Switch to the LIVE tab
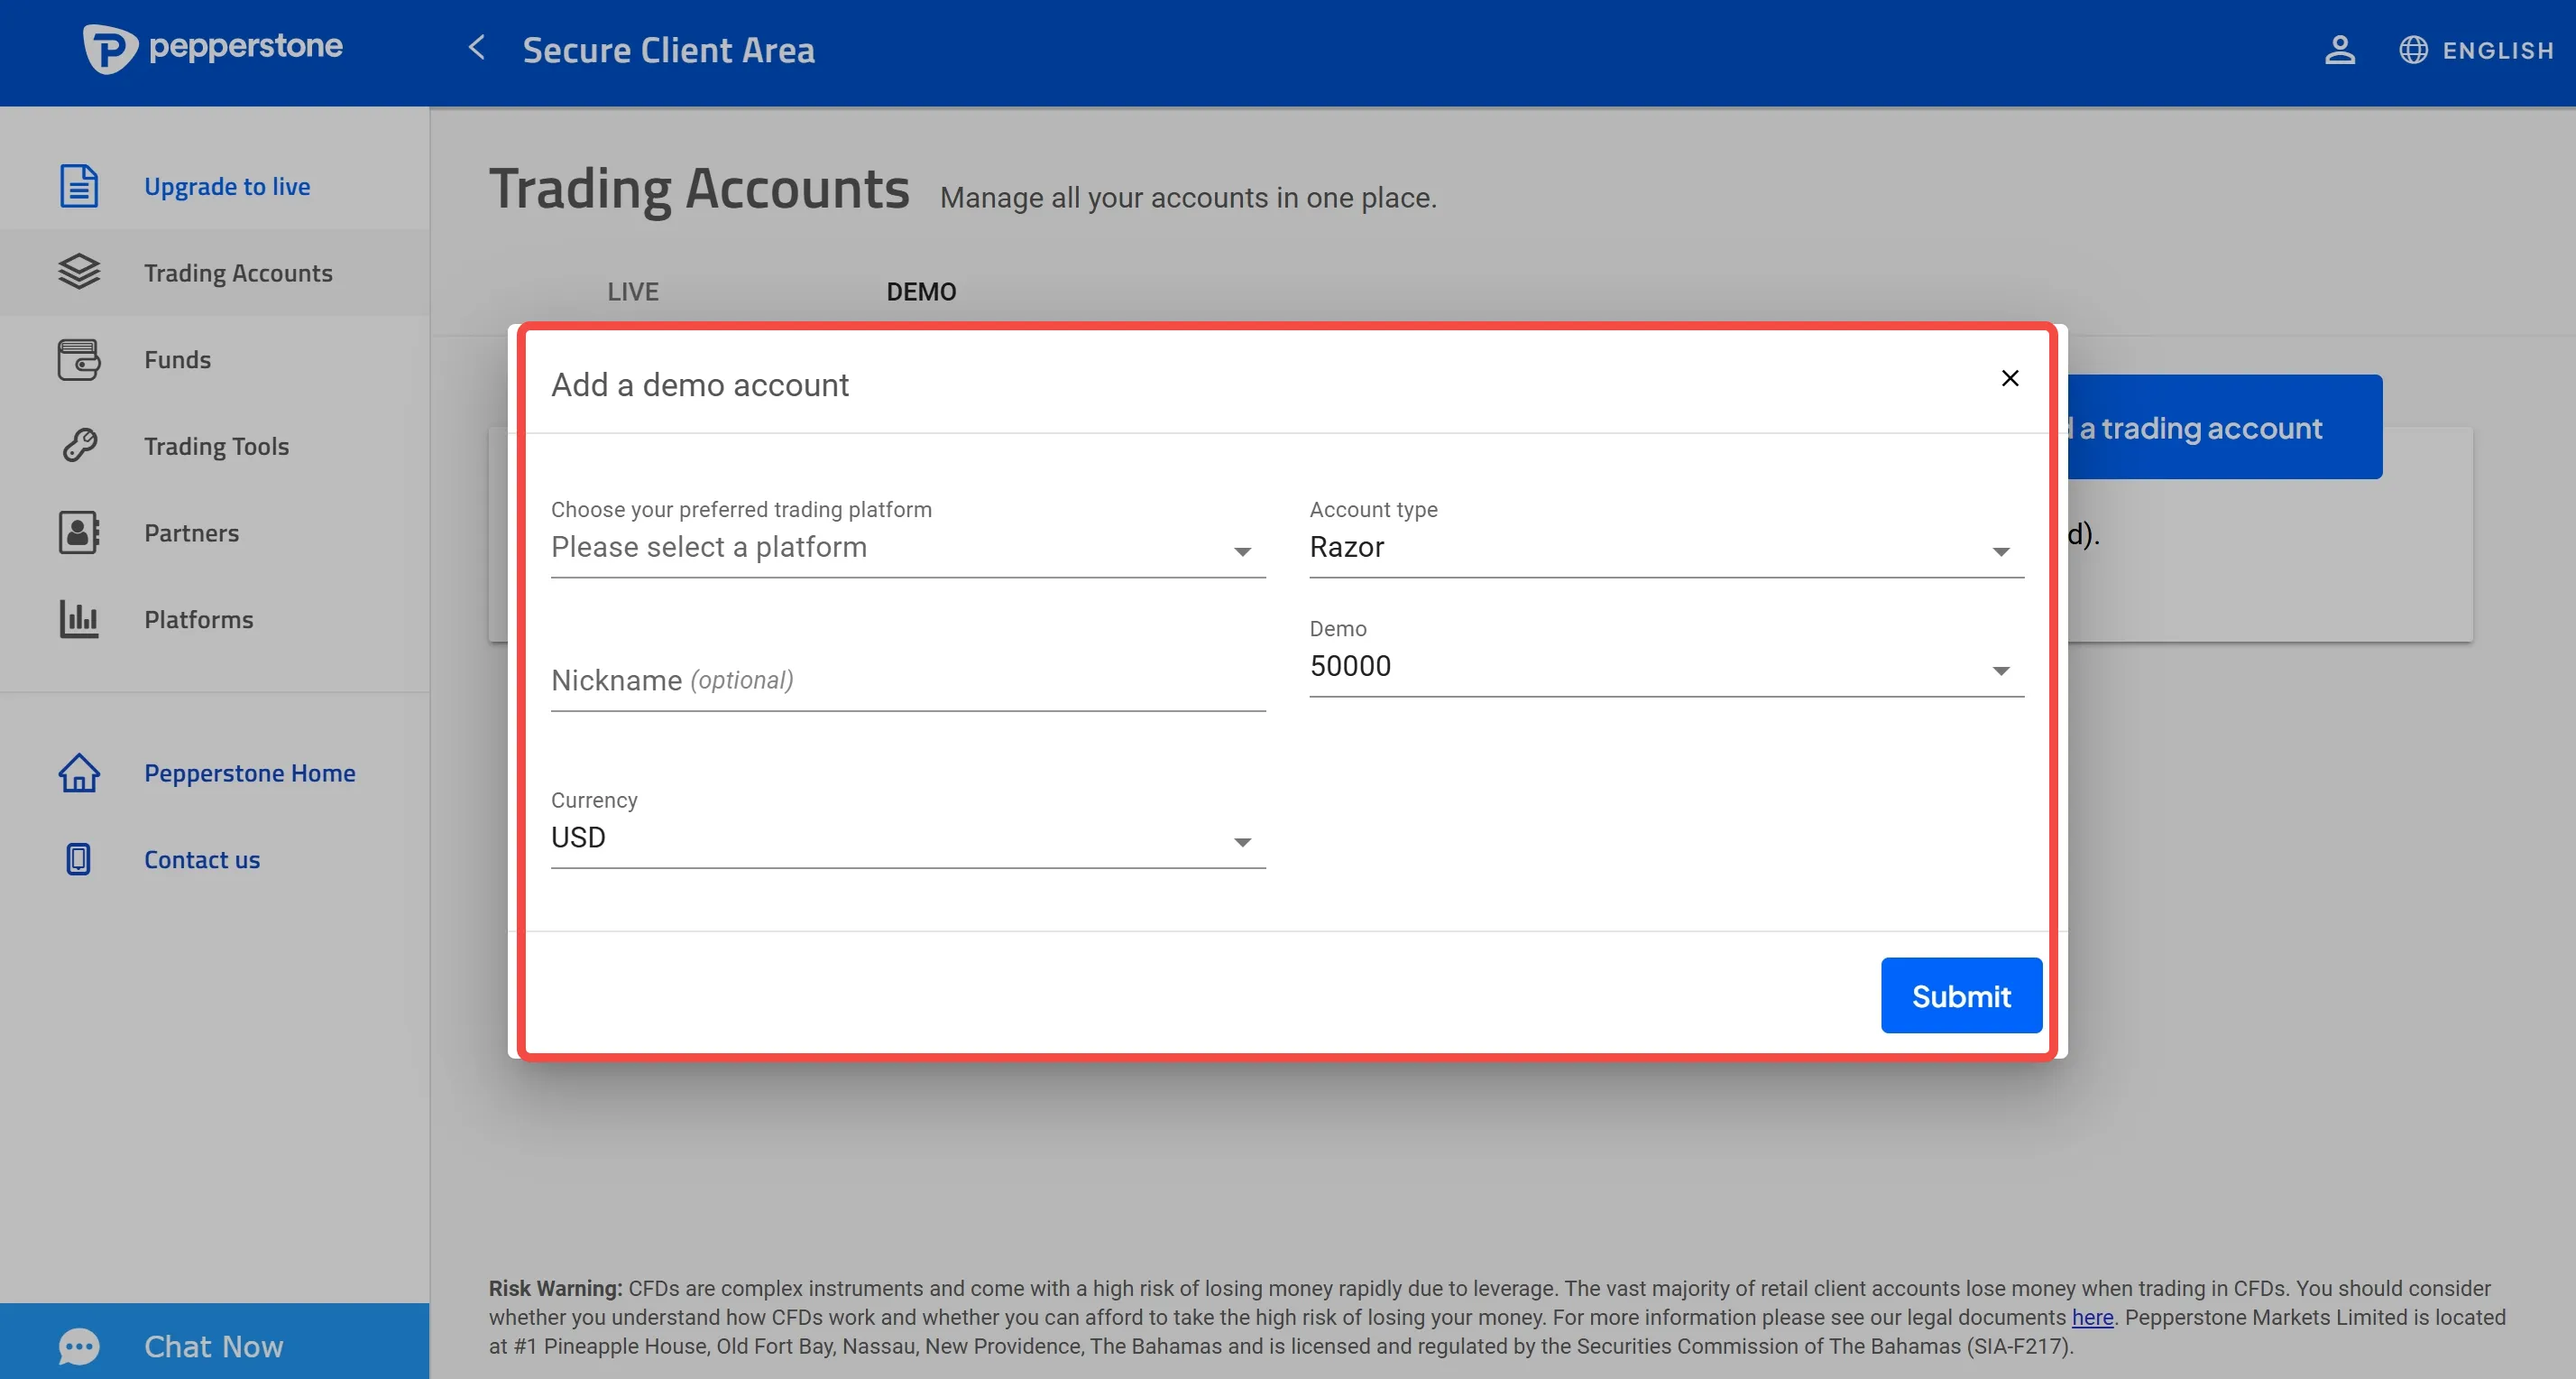Image resolution: width=2576 pixels, height=1379 pixels. point(633,292)
